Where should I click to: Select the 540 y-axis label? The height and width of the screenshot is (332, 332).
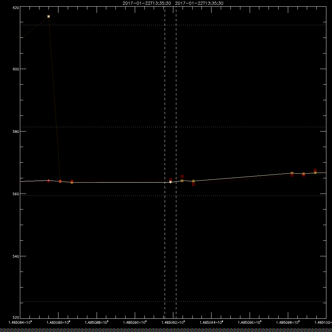point(16,256)
